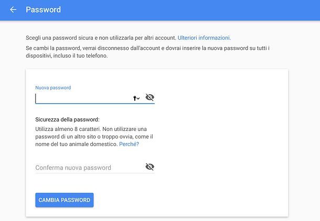Click the Password title in the header

[x=43, y=10]
